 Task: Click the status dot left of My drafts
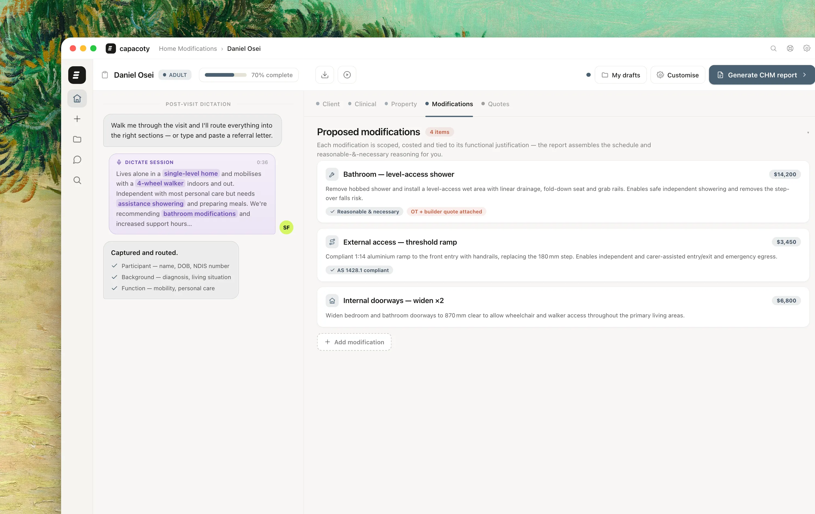(x=589, y=75)
